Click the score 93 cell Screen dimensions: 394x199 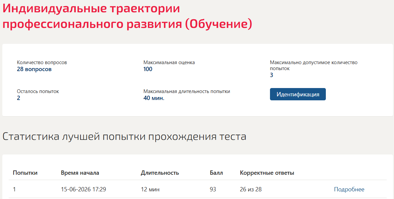(213, 189)
